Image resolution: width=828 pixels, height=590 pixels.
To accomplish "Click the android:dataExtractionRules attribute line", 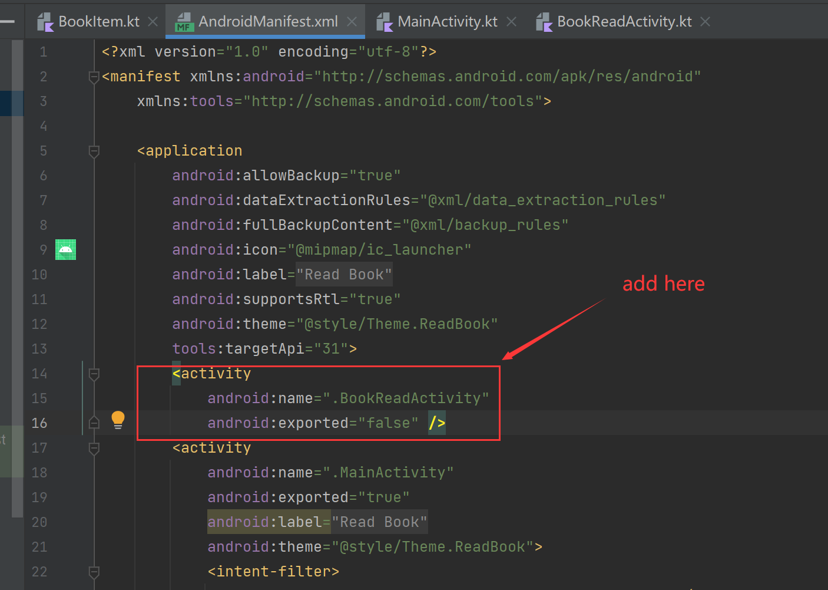I will pyautogui.click(x=419, y=200).
